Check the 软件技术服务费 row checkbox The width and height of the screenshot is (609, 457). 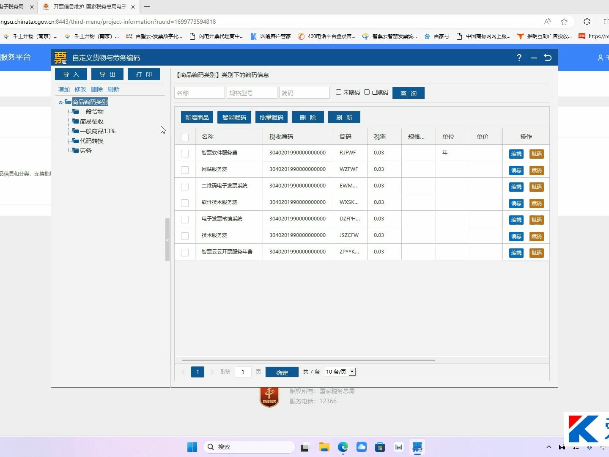tap(185, 203)
